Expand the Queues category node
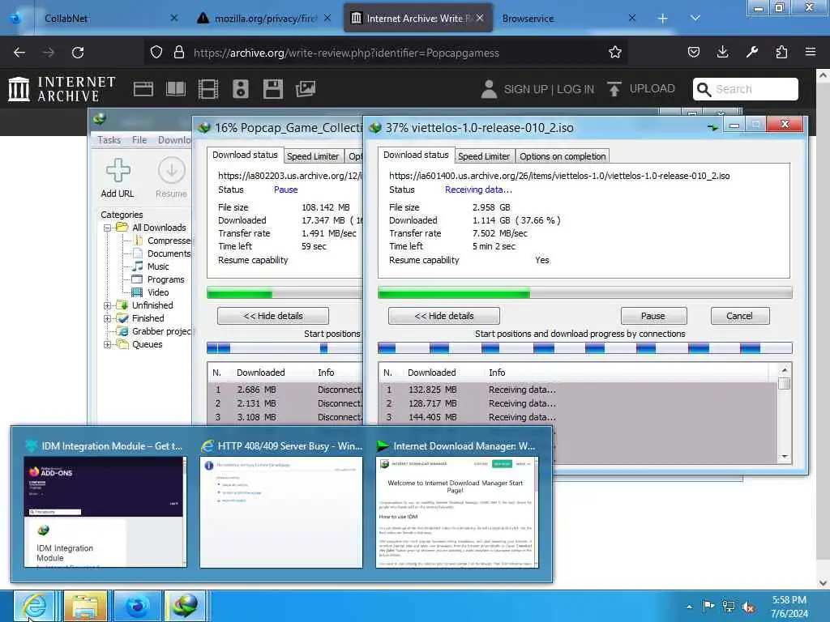 point(108,344)
